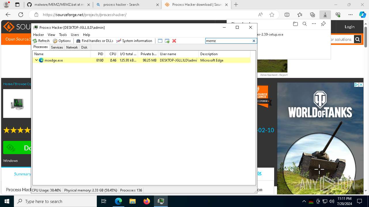Sort by the Name column header
The height and width of the screenshot is (207, 369).
click(62, 54)
